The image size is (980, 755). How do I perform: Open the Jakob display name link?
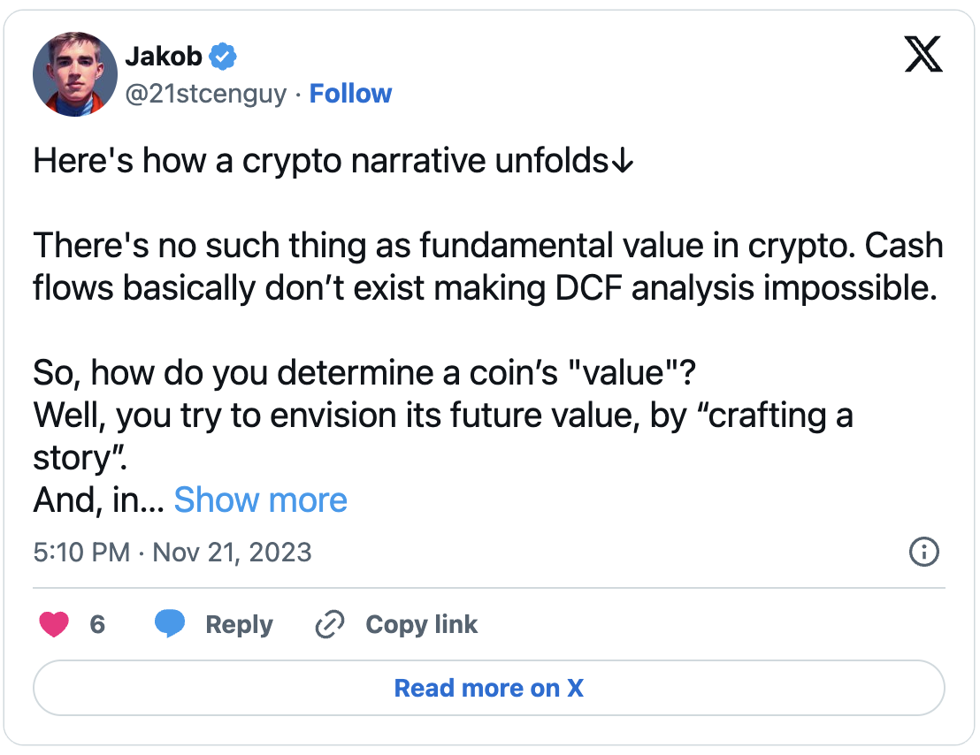click(x=165, y=57)
